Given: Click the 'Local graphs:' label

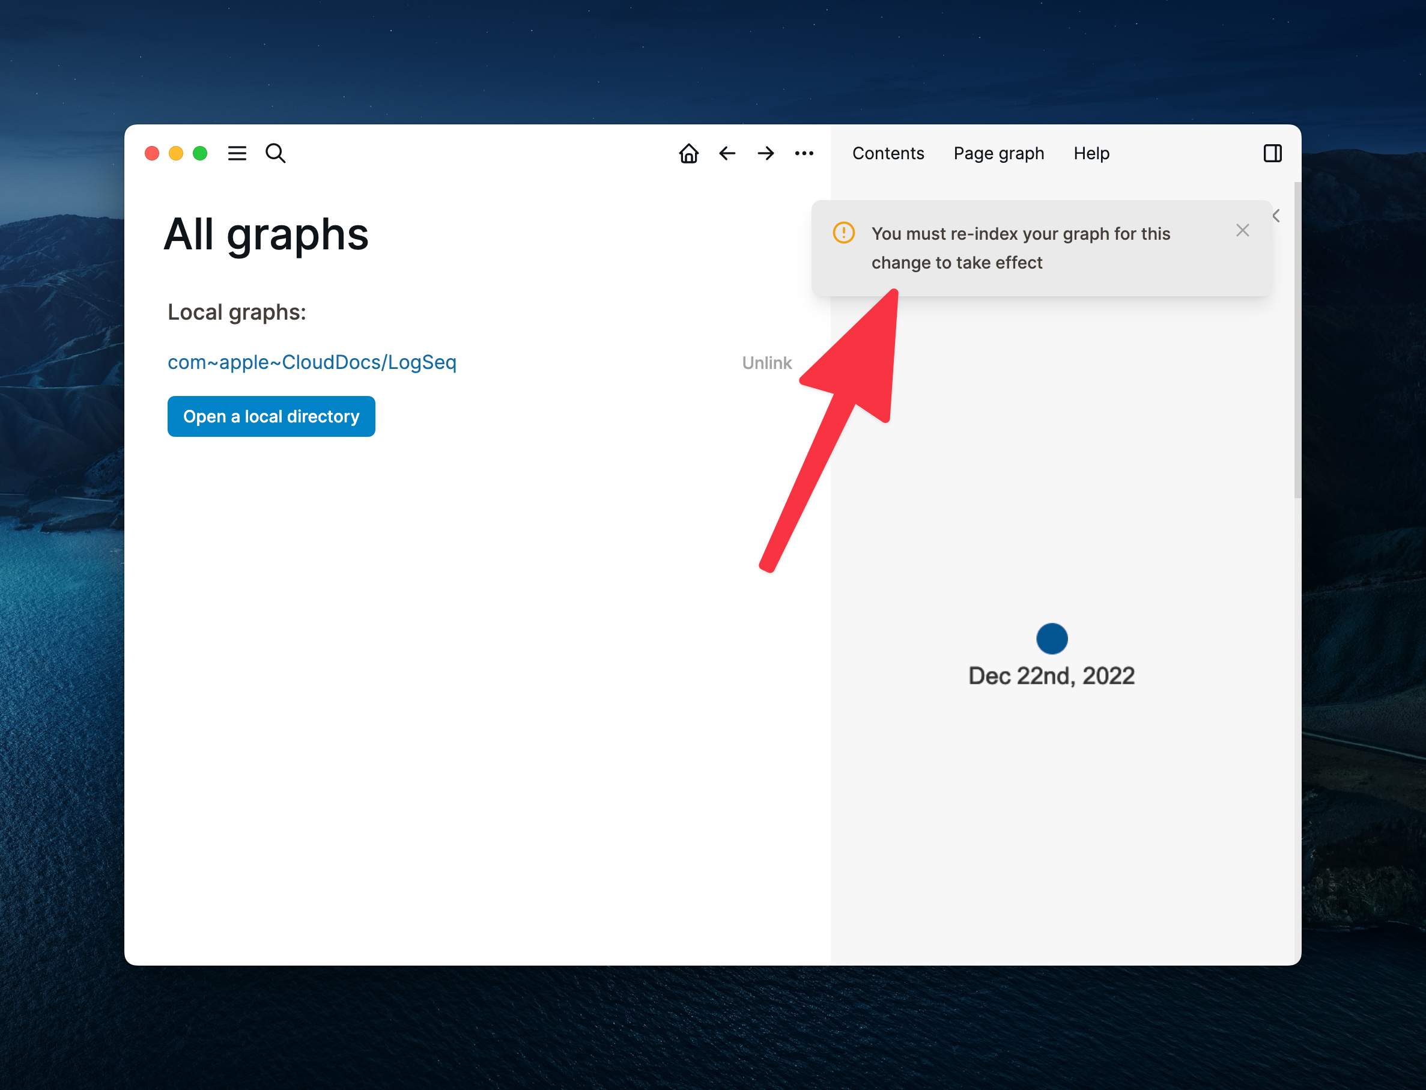Looking at the screenshot, I should pyautogui.click(x=237, y=312).
